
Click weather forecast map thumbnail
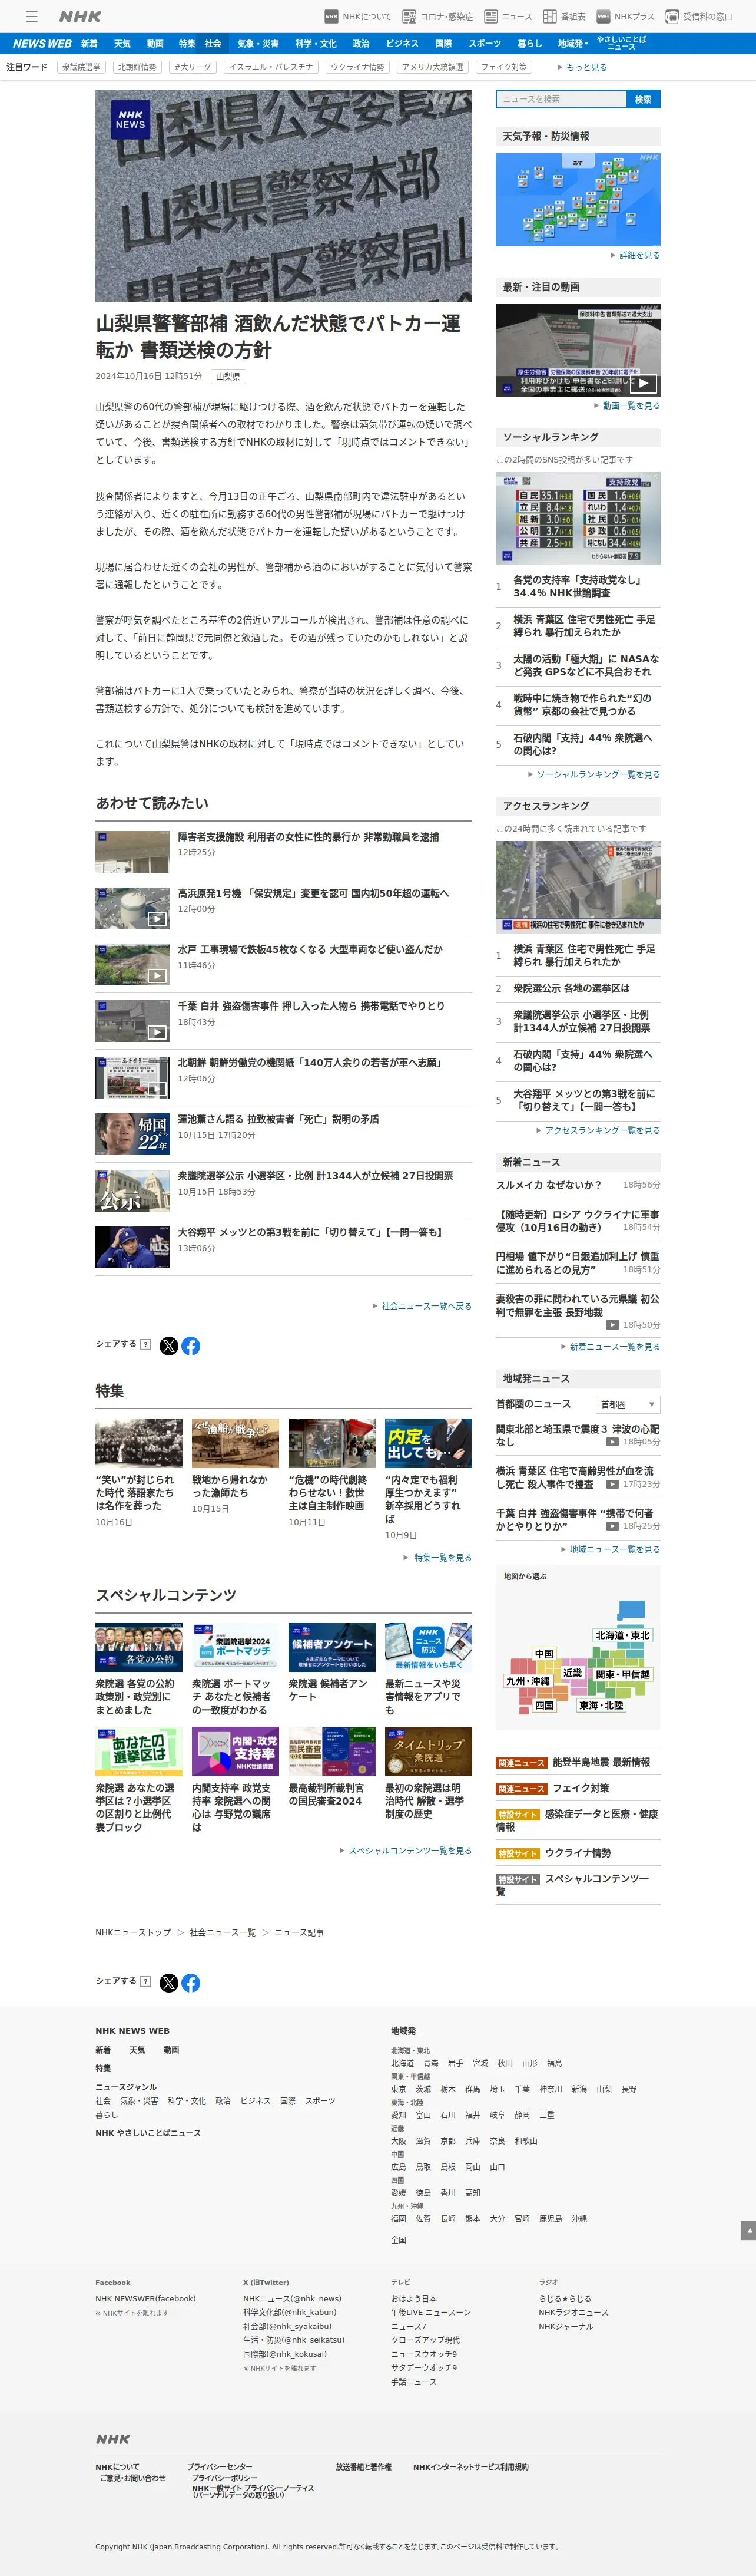point(577,200)
